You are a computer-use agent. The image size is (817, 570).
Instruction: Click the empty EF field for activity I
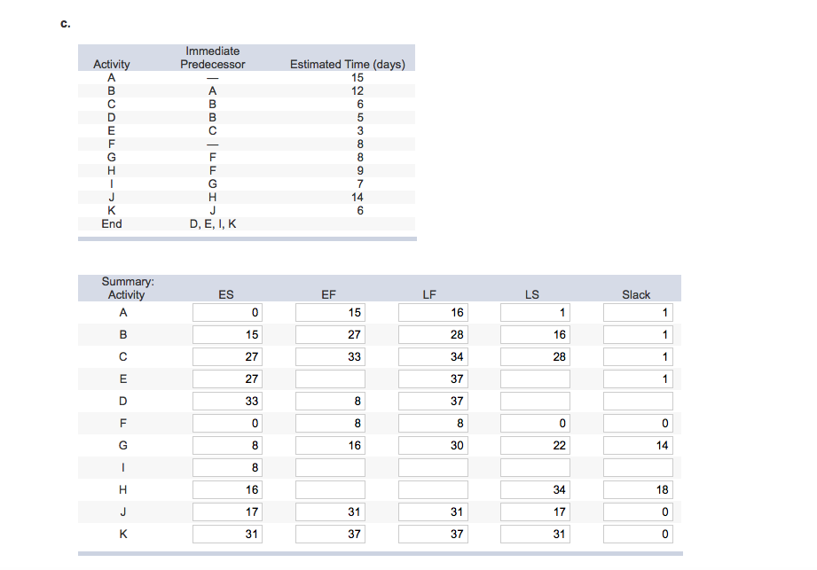[x=330, y=467]
